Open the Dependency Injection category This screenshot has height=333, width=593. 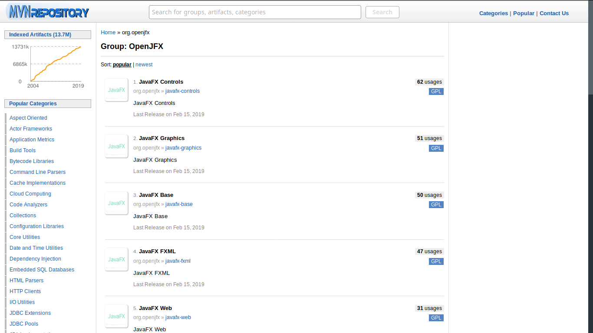tap(35, 259)
